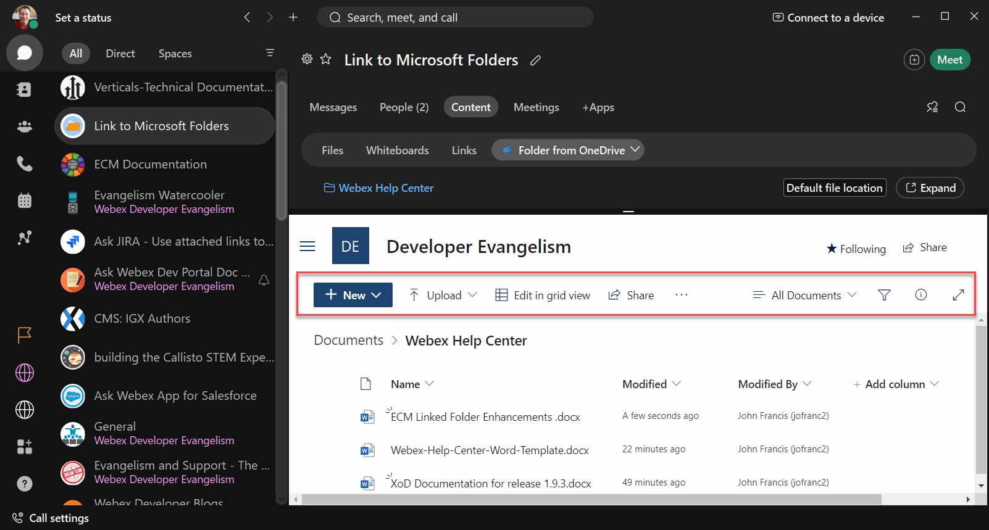989x530 pixels.
Task: Open space settings gear icon
Action: (307, 59)
